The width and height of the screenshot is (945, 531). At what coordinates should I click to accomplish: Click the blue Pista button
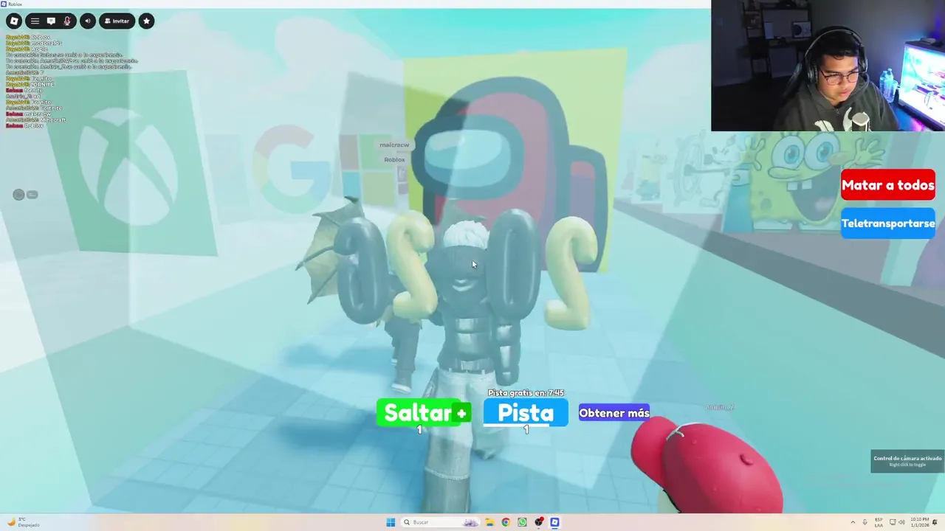(x=526, y=412)
